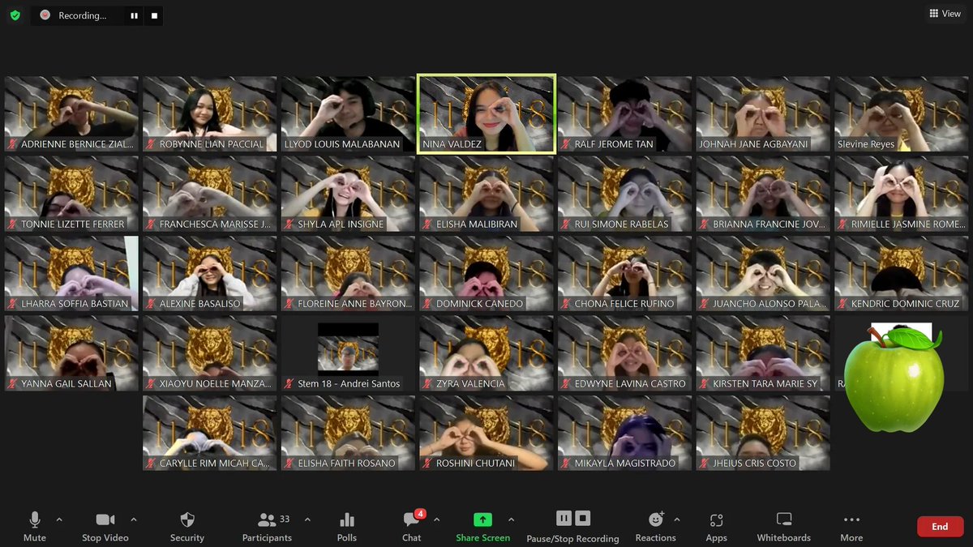Click muted mic icon on Edwyne Lavina Castro tile
The width and height of the screenshot is (973, 547).
566,383
